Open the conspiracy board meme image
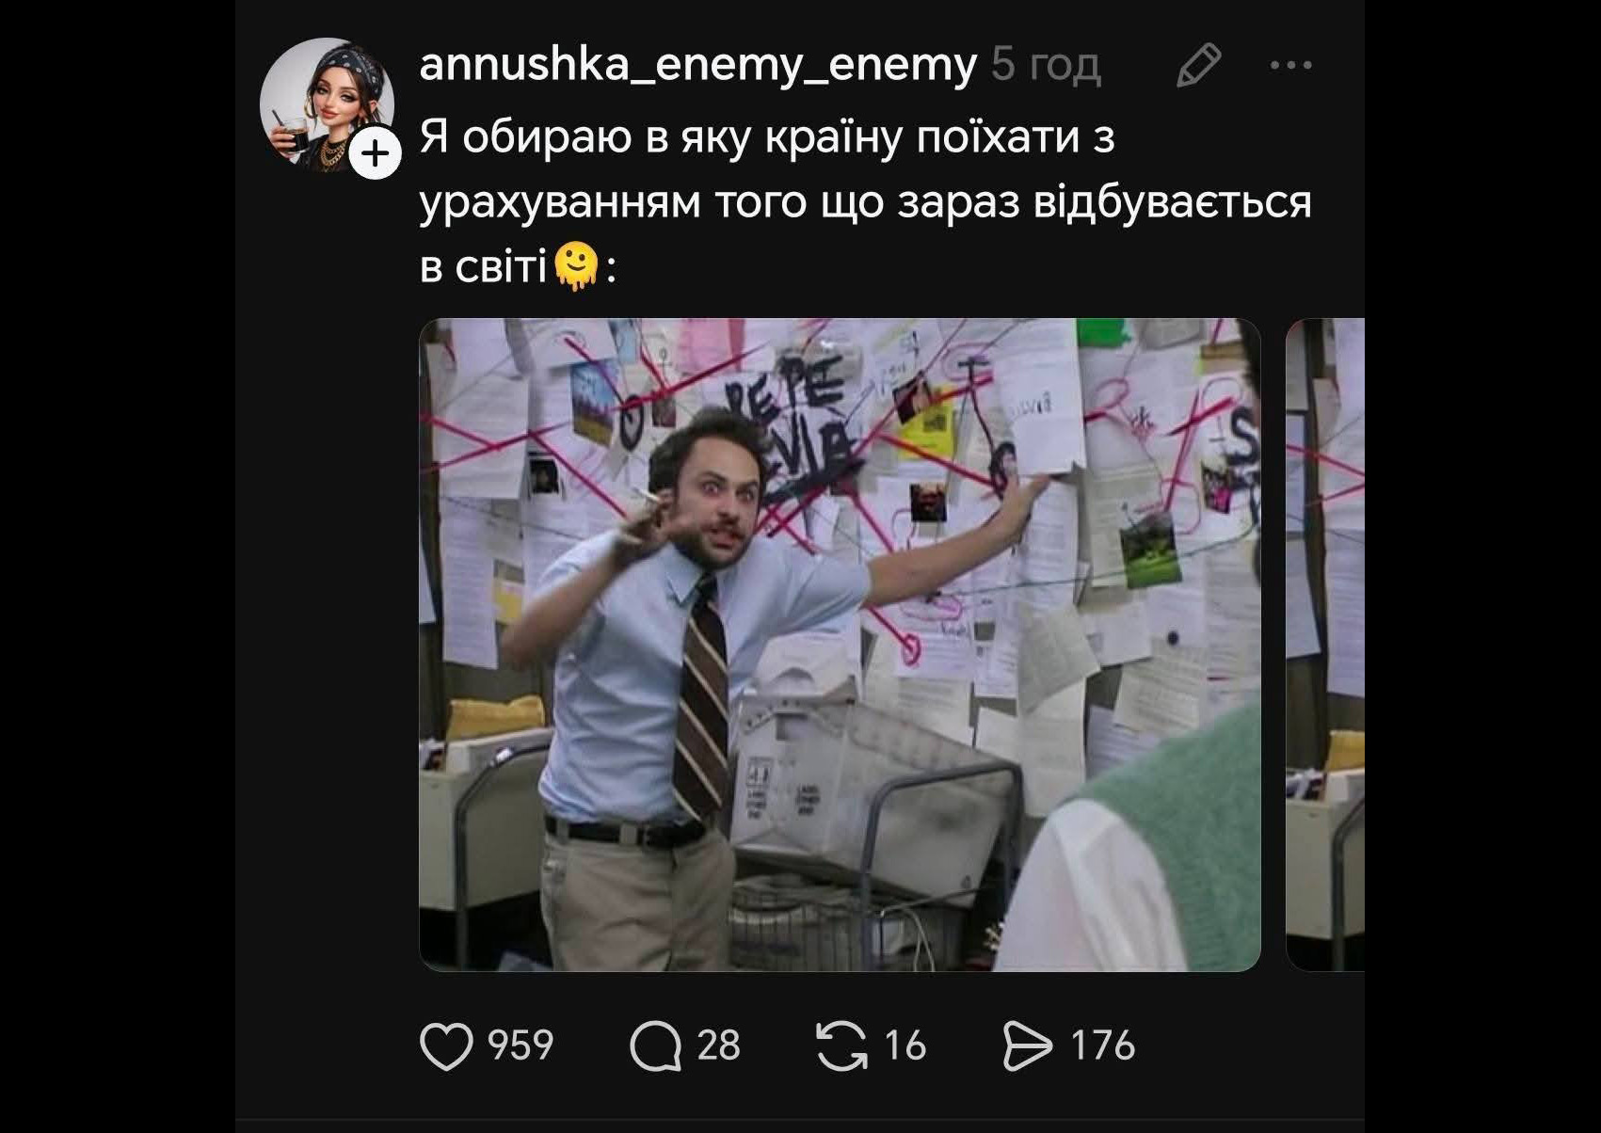Image resolution: width=1601 pixels, height=1133 pixels. pos(840,645)
